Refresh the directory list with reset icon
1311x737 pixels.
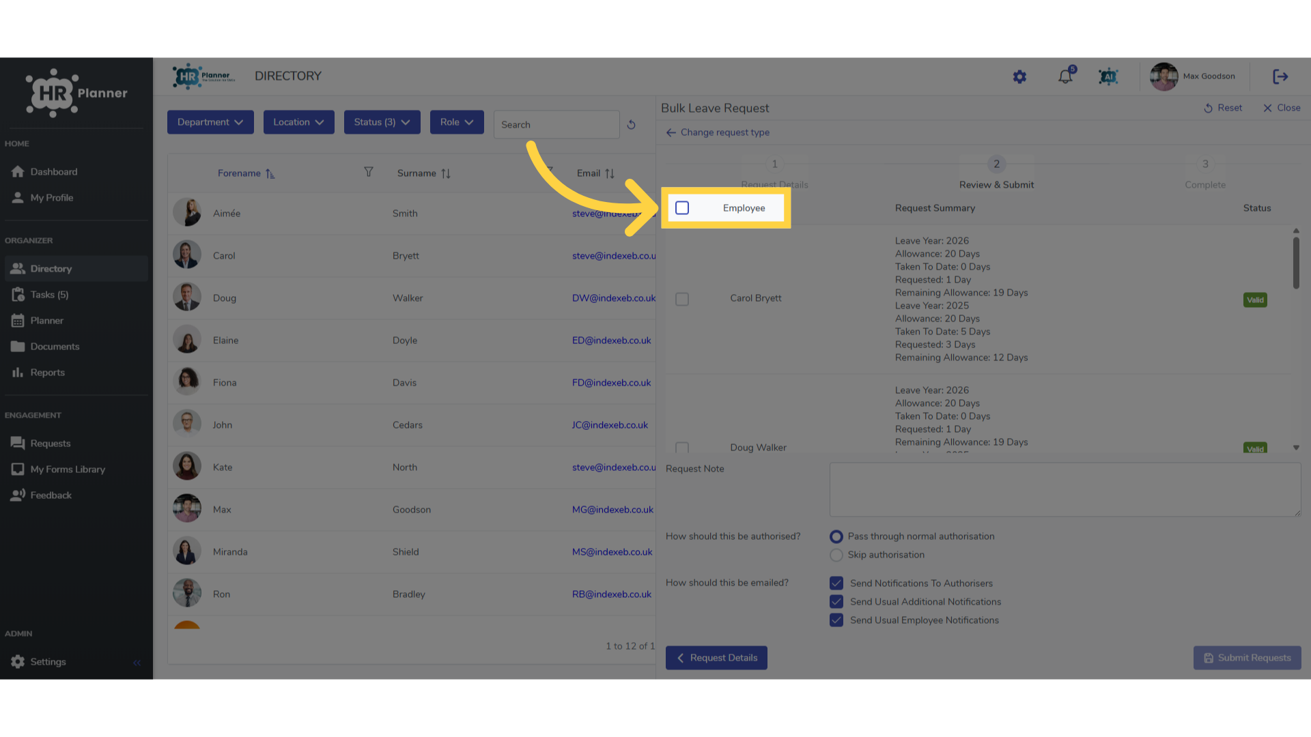click(631, 125)
